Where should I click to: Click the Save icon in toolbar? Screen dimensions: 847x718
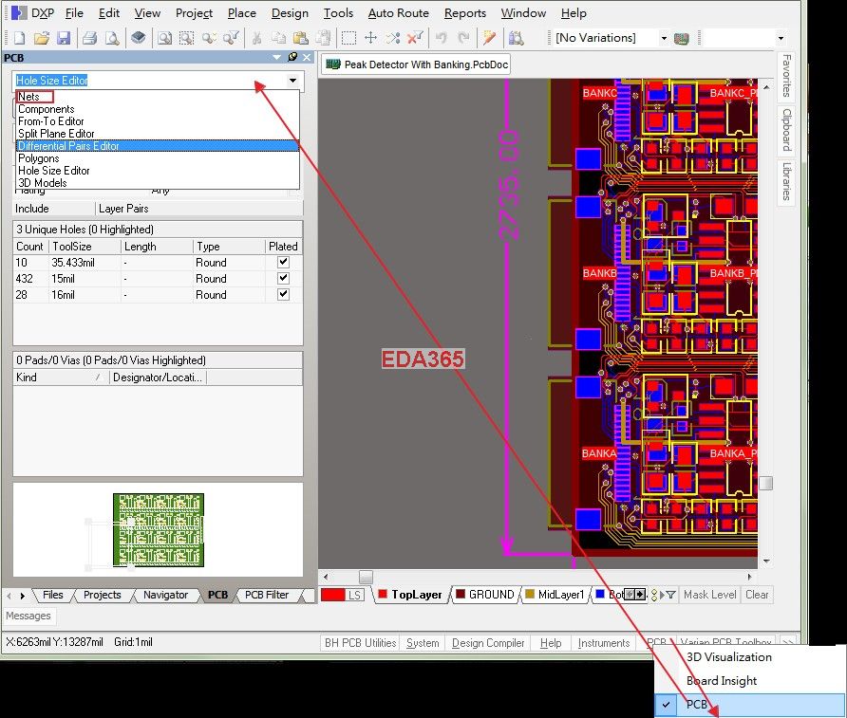point(64,38)
